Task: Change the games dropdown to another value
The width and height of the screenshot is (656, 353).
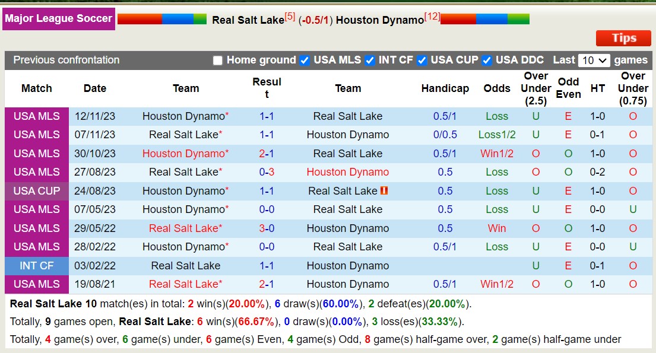Action: click(x=594, y=60)
